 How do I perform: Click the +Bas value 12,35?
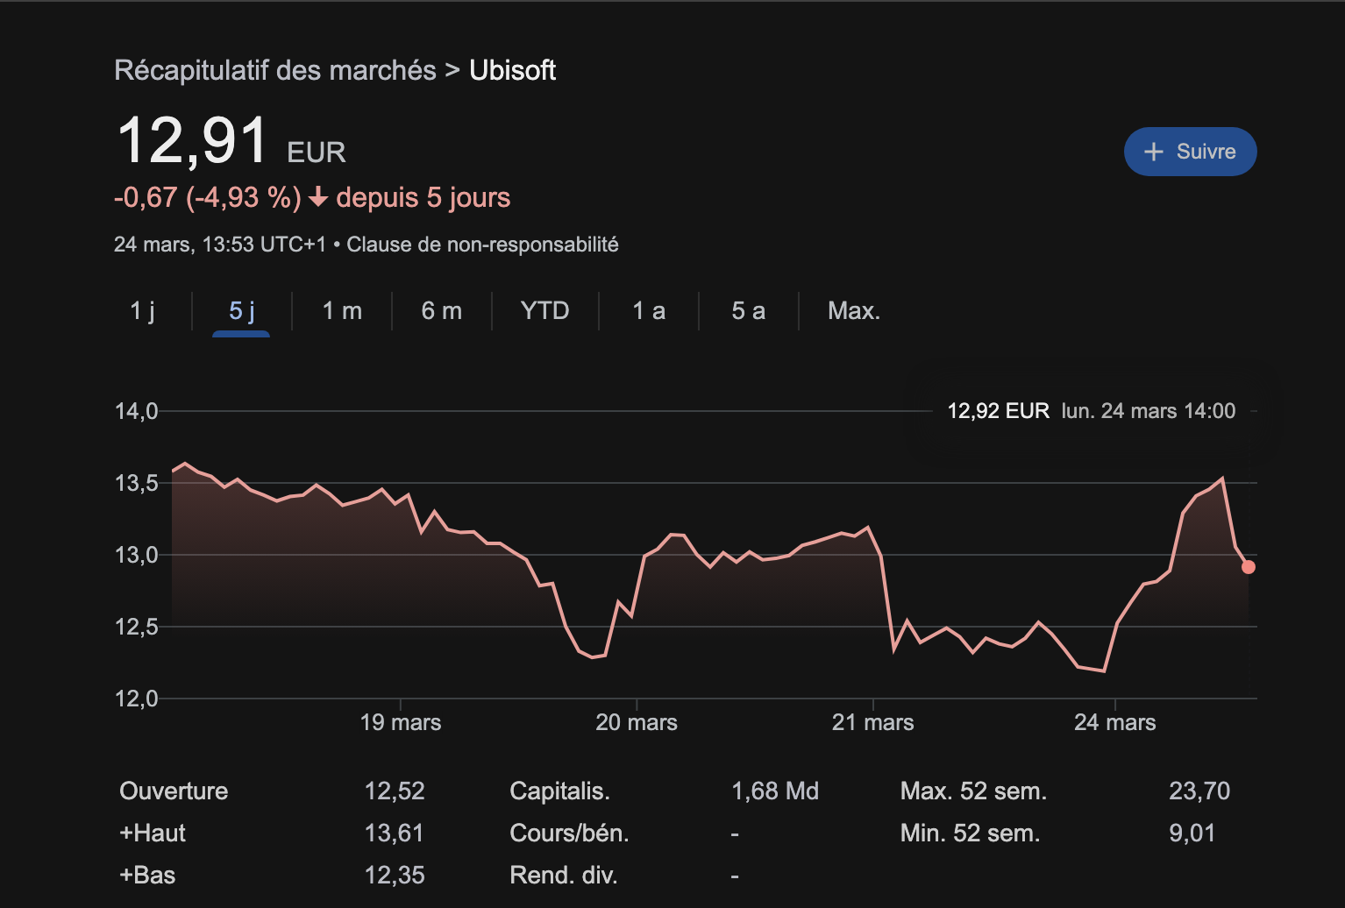[x=395, y=876]
